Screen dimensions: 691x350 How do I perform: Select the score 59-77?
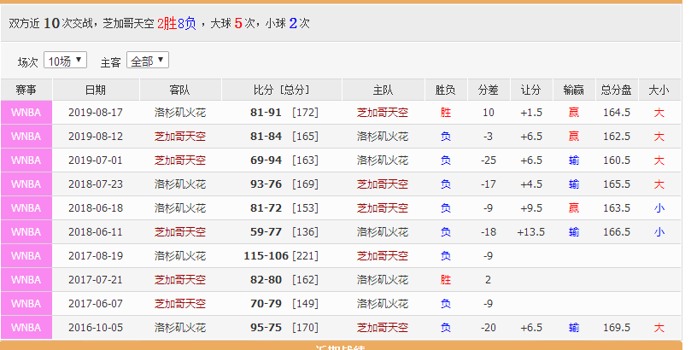pyautogui.click(x=266, y=231)
